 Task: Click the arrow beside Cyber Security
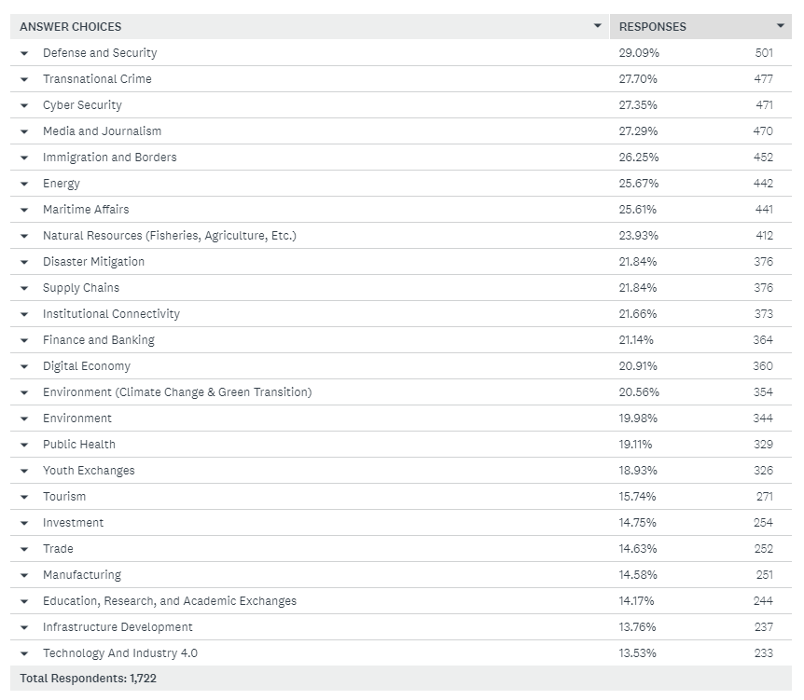pyautogui.click(x=24, y=105)
